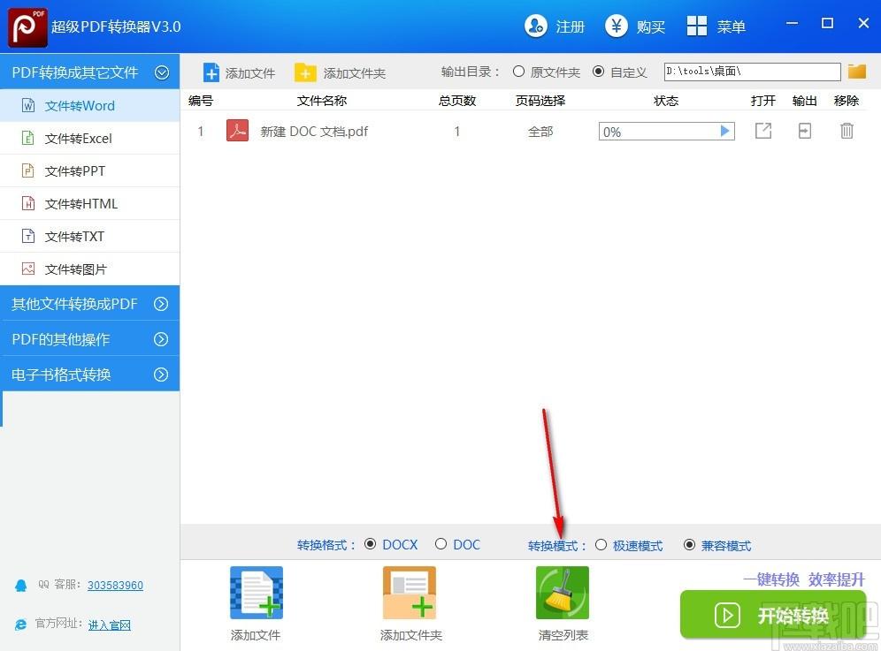881x651 pixels.
Task: Select 原文件夹 output radio button
Action: coord(518,72)
